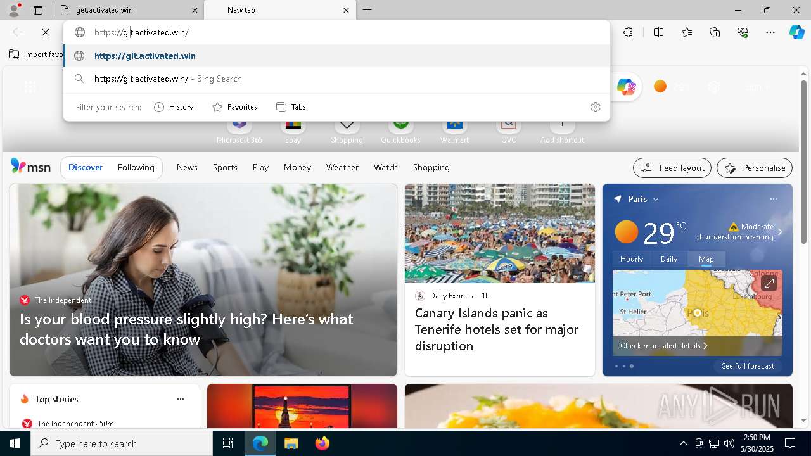The image size is (811, 456).
Task: Open the Shopping category
Action: [x=431, y=167]
